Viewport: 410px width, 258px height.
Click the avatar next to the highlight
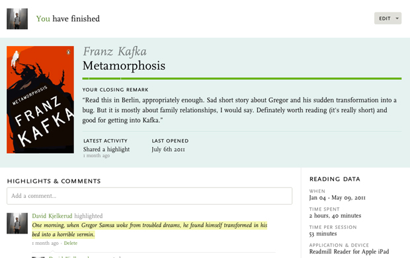click(x=17, y=223)
